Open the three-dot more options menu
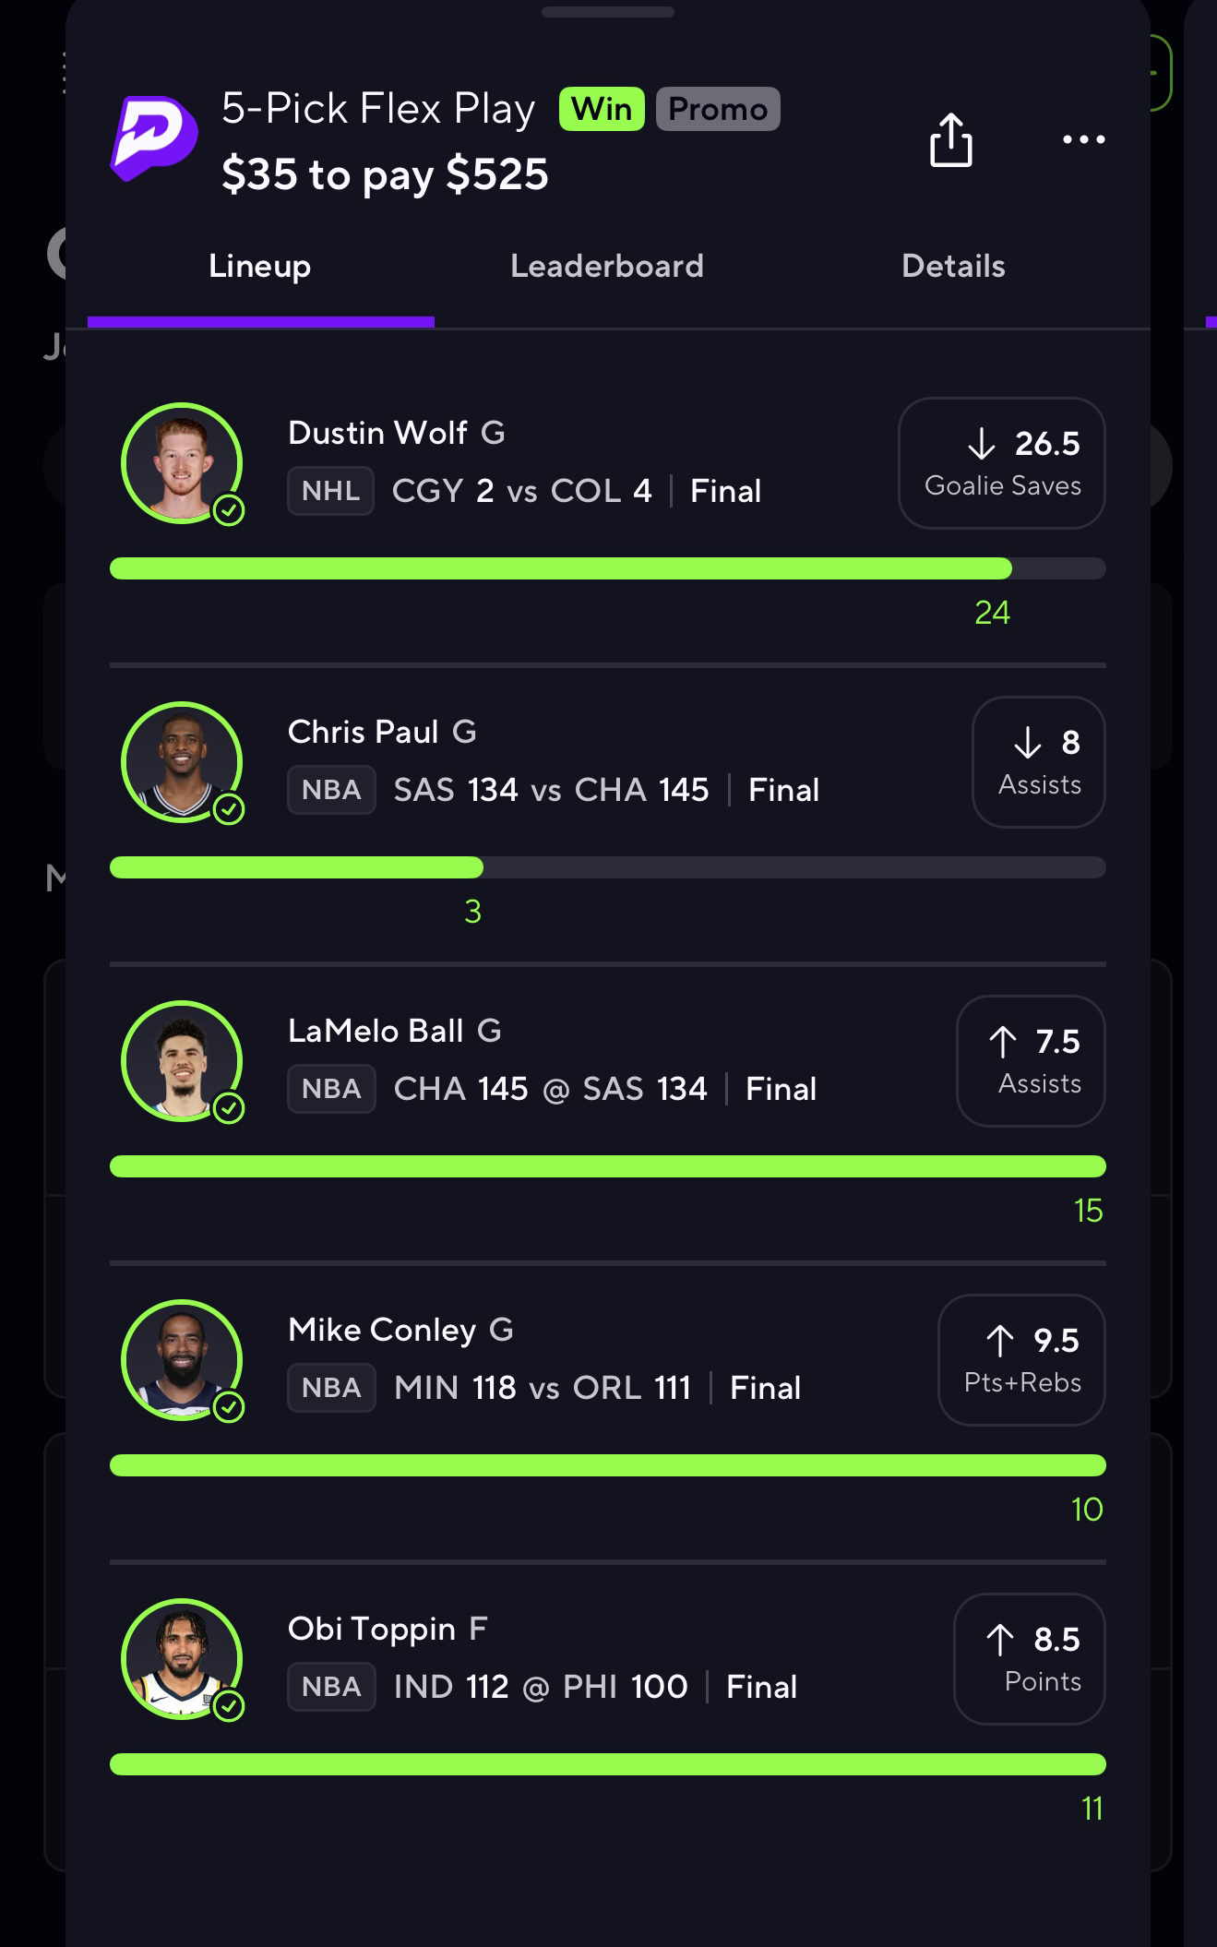This screenshot has width=1217, height=1947. [x=1083, y=139]
